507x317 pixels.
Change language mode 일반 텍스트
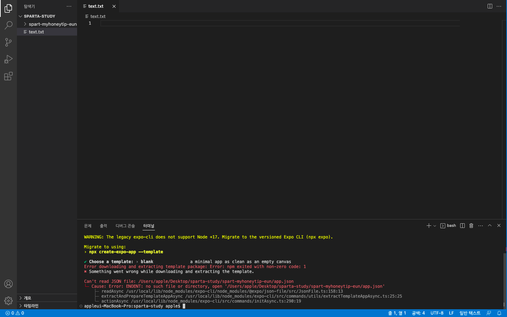pos(470,313)
